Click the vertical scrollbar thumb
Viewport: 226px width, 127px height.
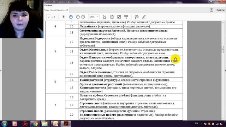point(223,49)
